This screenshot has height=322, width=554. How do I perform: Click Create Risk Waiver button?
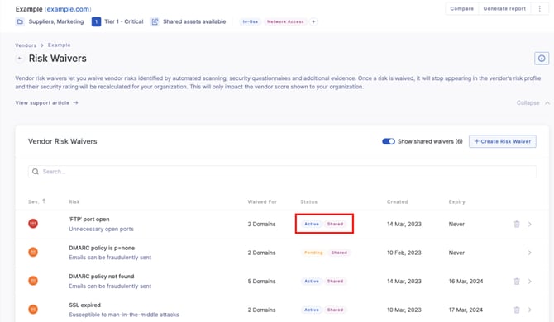(x=502, y=141)
